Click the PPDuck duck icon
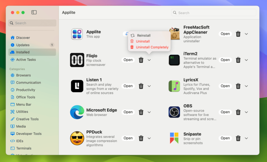The height and width of the screenshot is (162, 267). tap(77, 138)
